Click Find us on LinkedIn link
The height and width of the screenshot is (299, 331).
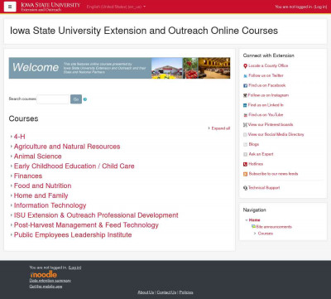pyautogui.click(x=266, y=105)
